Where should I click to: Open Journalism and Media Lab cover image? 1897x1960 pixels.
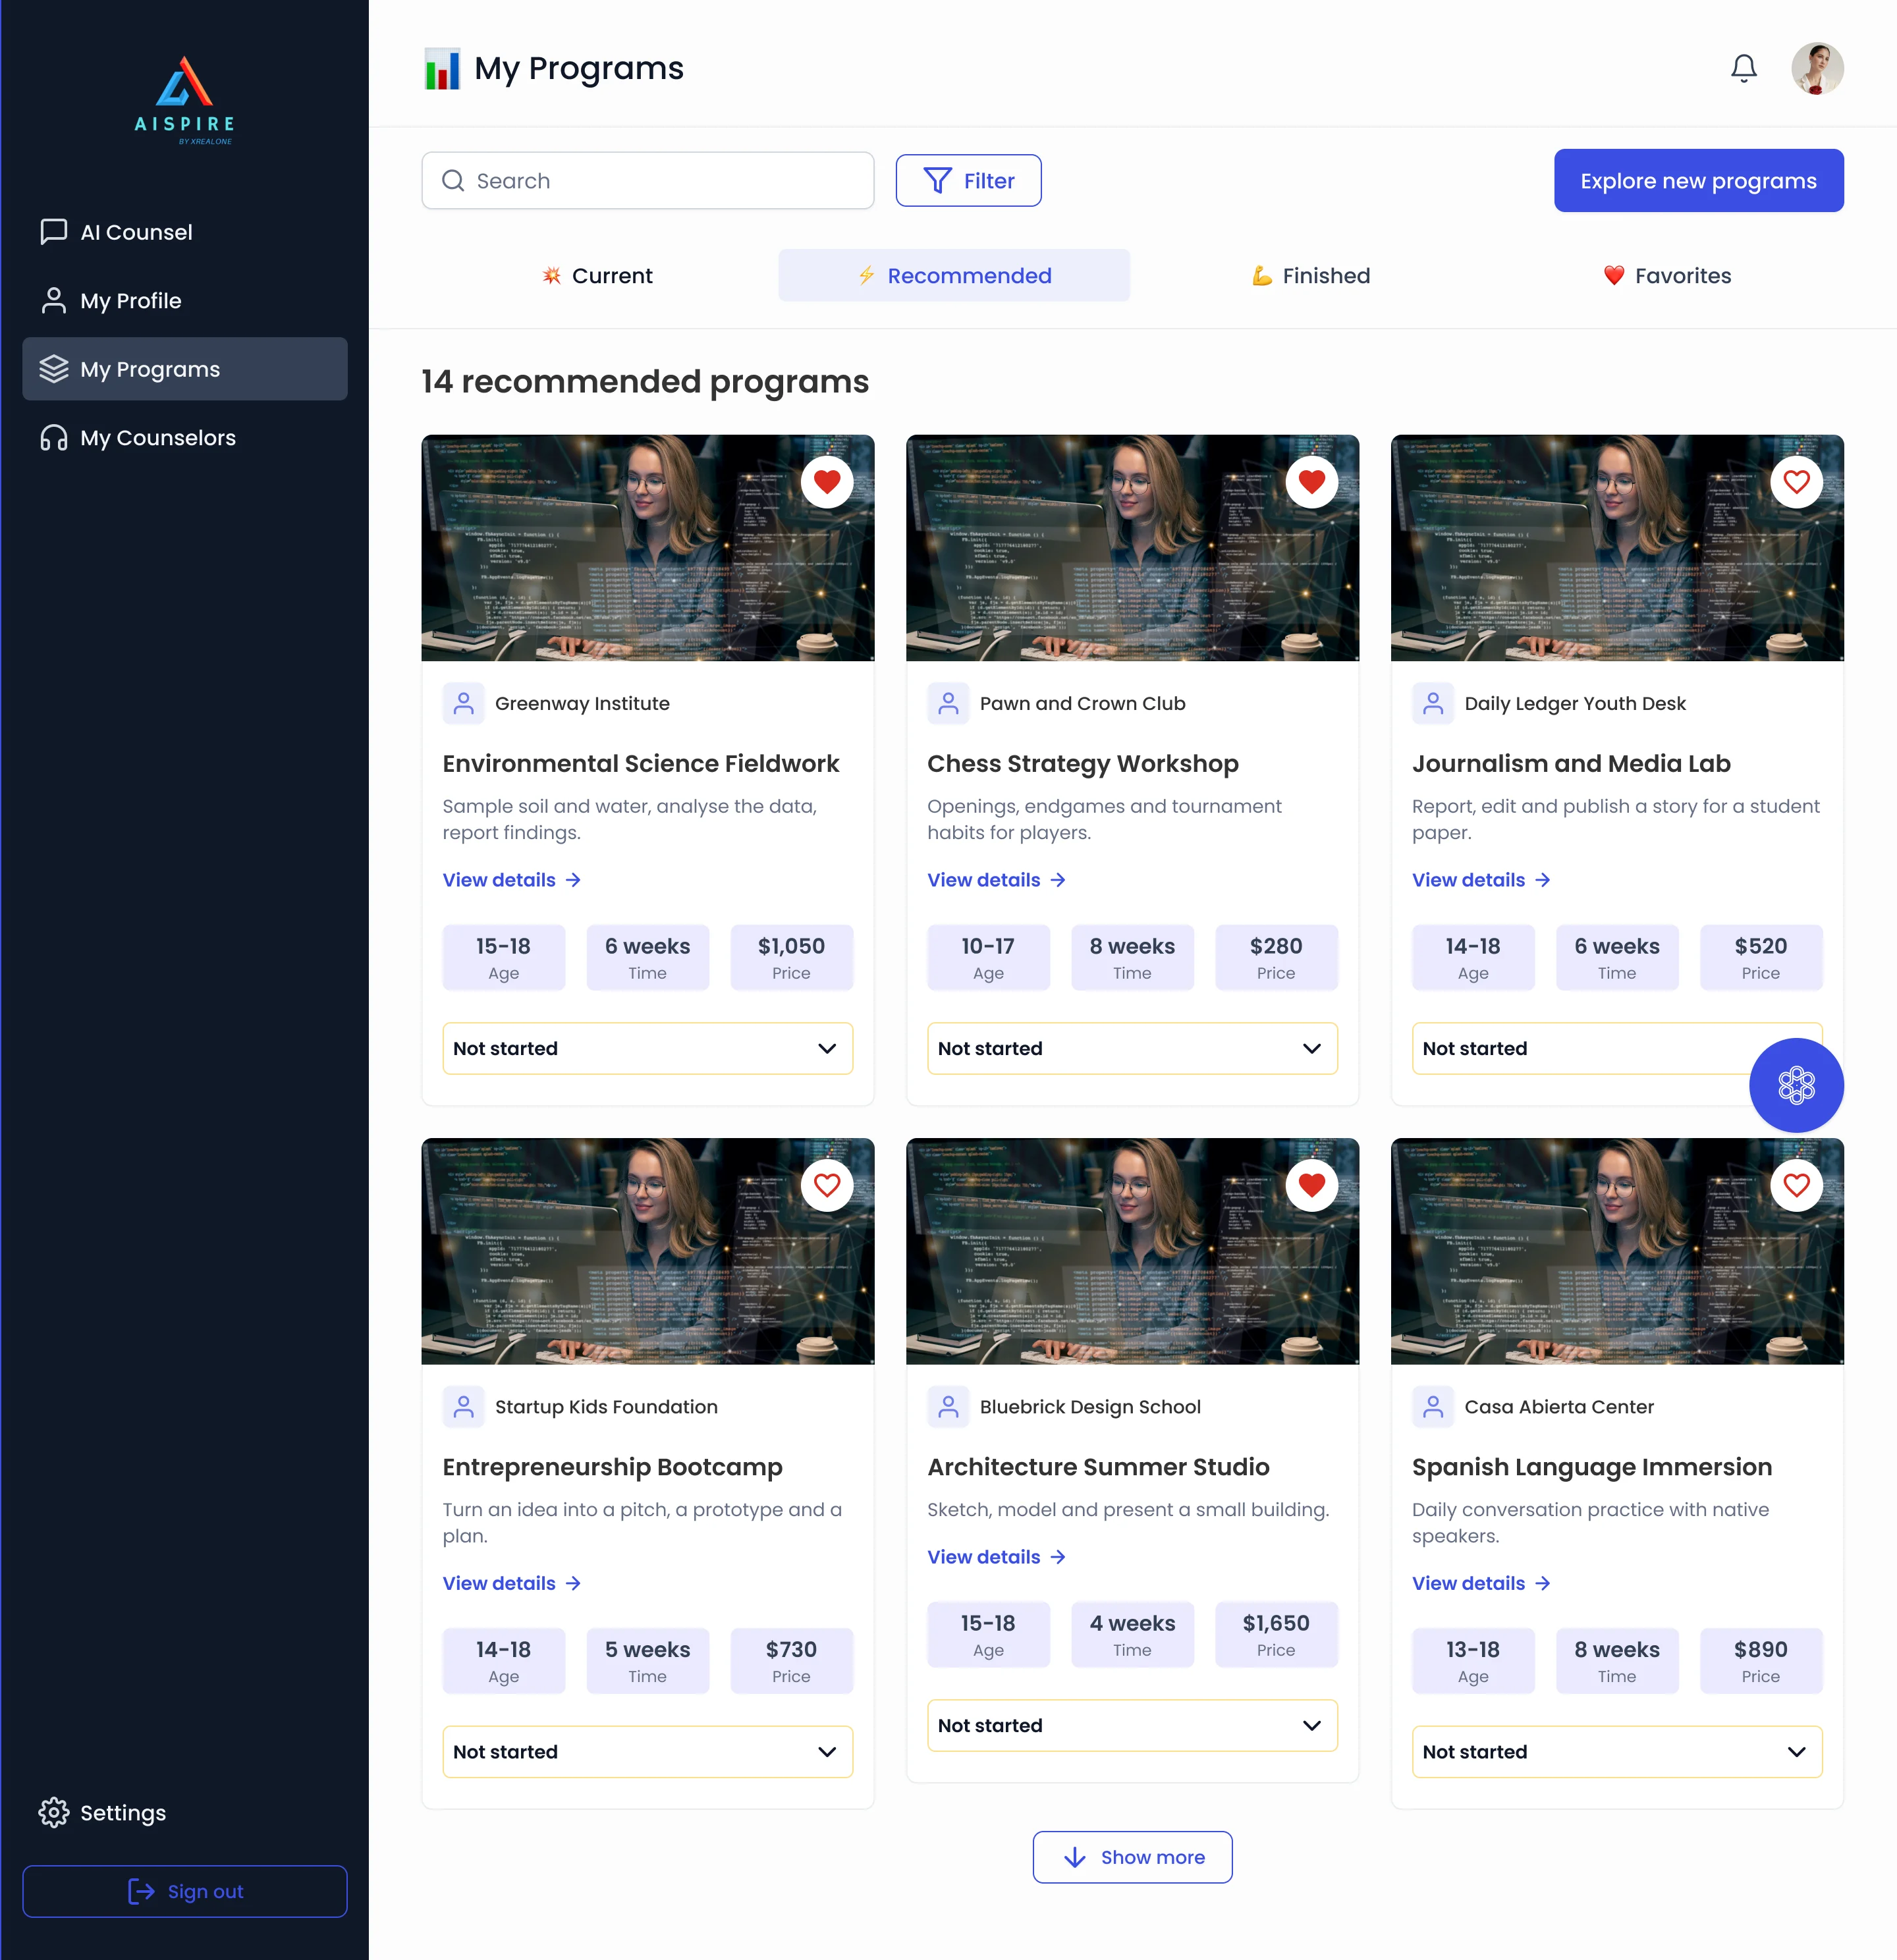(1617, 548)
